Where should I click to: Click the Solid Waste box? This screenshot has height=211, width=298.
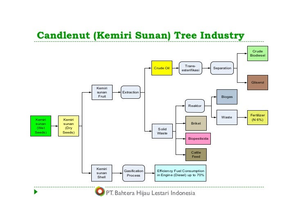(x=162, y=131)
